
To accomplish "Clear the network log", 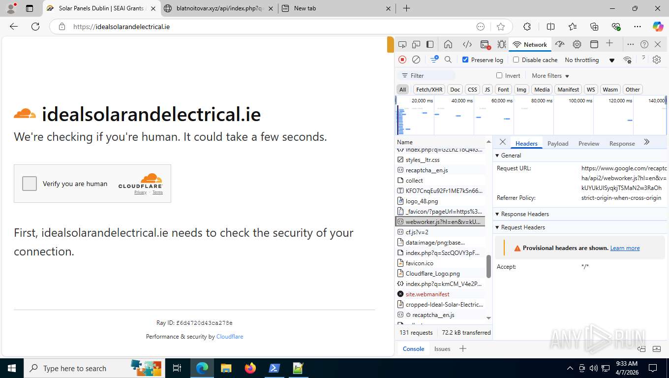I will [416, 60].
